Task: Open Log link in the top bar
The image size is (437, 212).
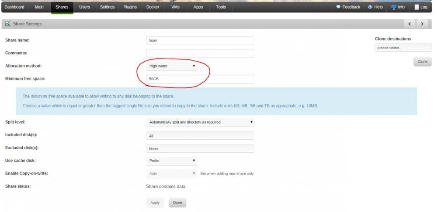Action: click(x=423, y=7)
